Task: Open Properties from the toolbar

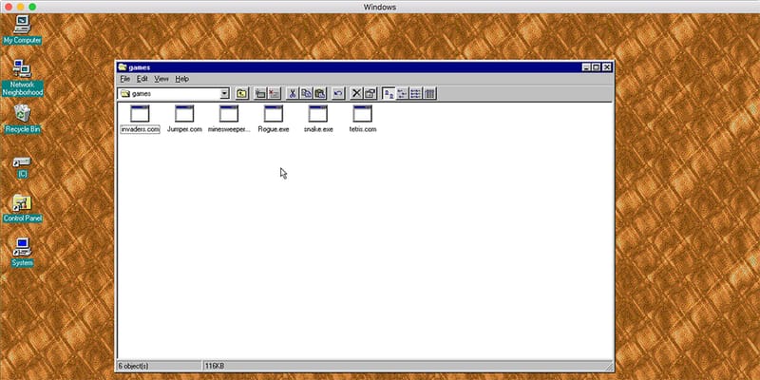Action: 370,93
